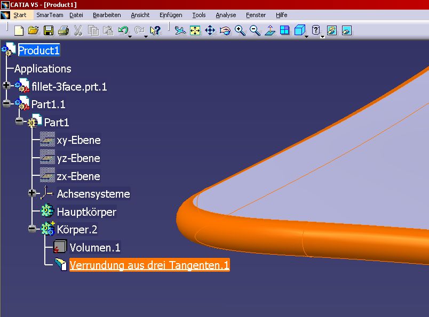Image resolution: width=429 pixels, height=317 pixels.
Task: Click the Copy icon
Action: click(93, 30)
